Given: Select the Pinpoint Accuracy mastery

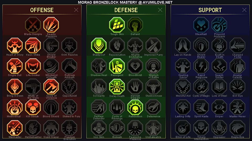Looking at the screenshot, I should (219, 25).
